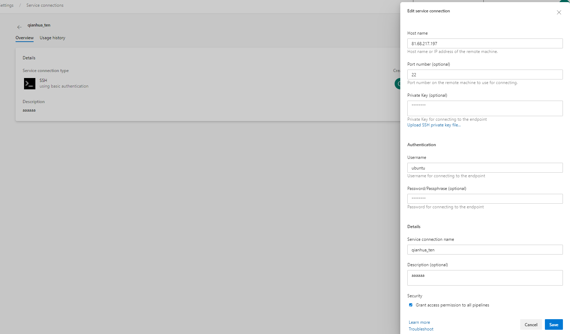This screenshot has width=570, height=334.
Task: Uncheck Grant access permission to all pipelines
Action: (x=411, y=305)
